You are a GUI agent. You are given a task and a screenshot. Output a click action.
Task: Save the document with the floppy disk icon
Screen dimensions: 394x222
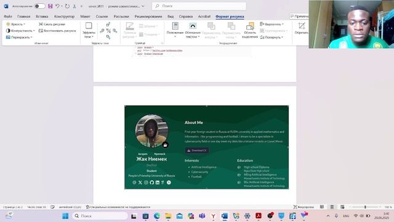coord(50,6)
